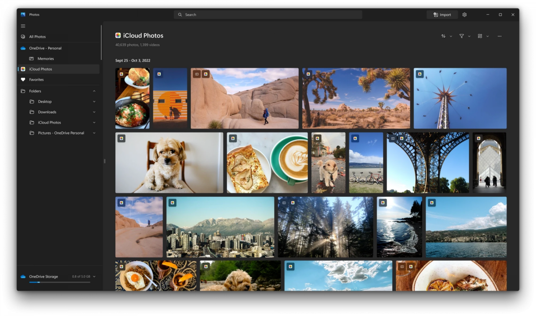536x316 pixels.
Task: Open Pictures - OneDrive Personal folder
Action: [59, 133]
